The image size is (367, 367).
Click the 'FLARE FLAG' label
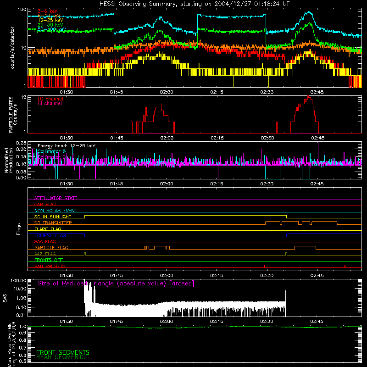point(48,229)
